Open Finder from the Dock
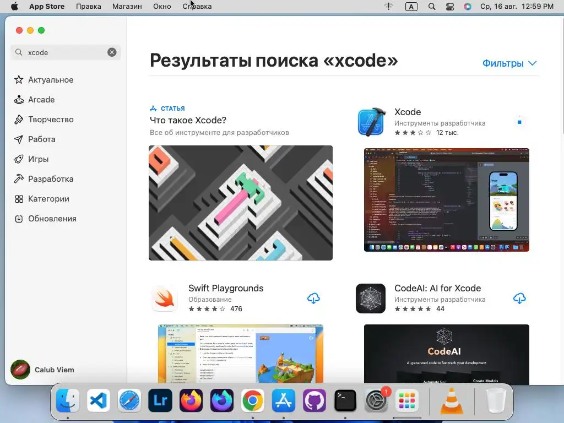 pos(68,400)
